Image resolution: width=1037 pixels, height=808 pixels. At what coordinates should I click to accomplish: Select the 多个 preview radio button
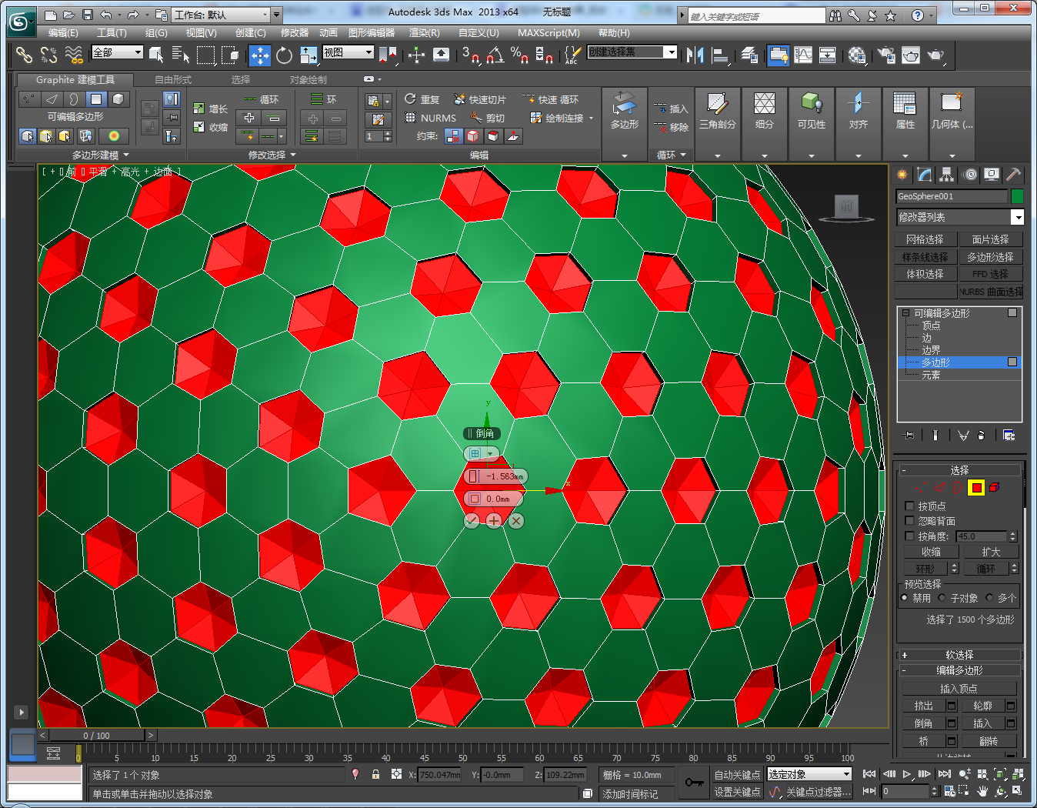pos(989,598)
